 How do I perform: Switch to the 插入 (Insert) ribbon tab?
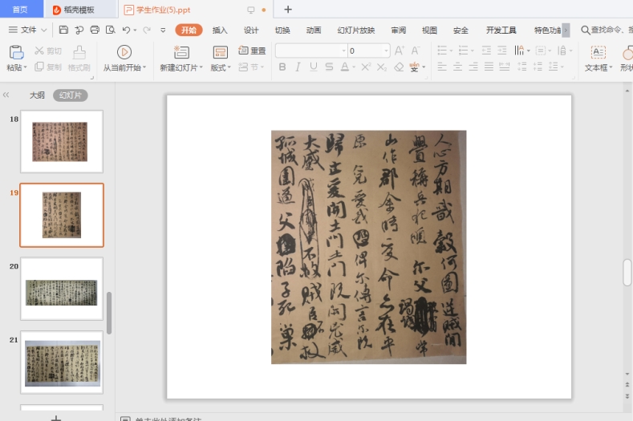[x=220, y=30]
